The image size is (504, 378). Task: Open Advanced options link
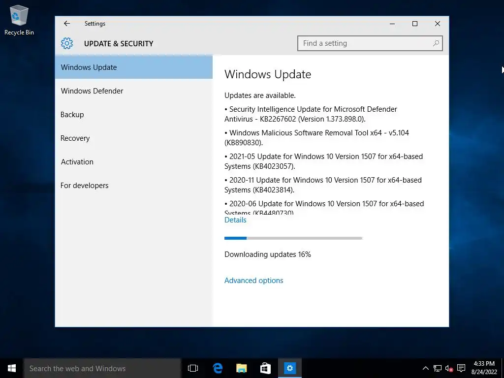click(x=253, y=280)
